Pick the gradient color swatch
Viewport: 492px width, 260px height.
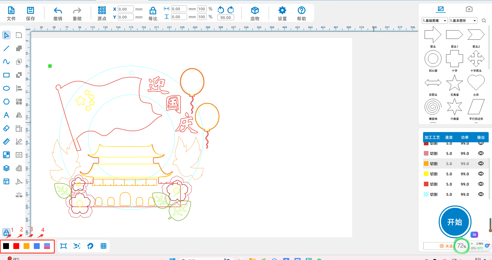pyautogui.click(x=47, y=246)
